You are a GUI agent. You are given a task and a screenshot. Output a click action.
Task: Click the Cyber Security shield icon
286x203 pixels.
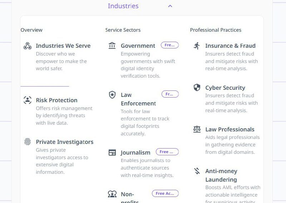(x=197, y=88)
